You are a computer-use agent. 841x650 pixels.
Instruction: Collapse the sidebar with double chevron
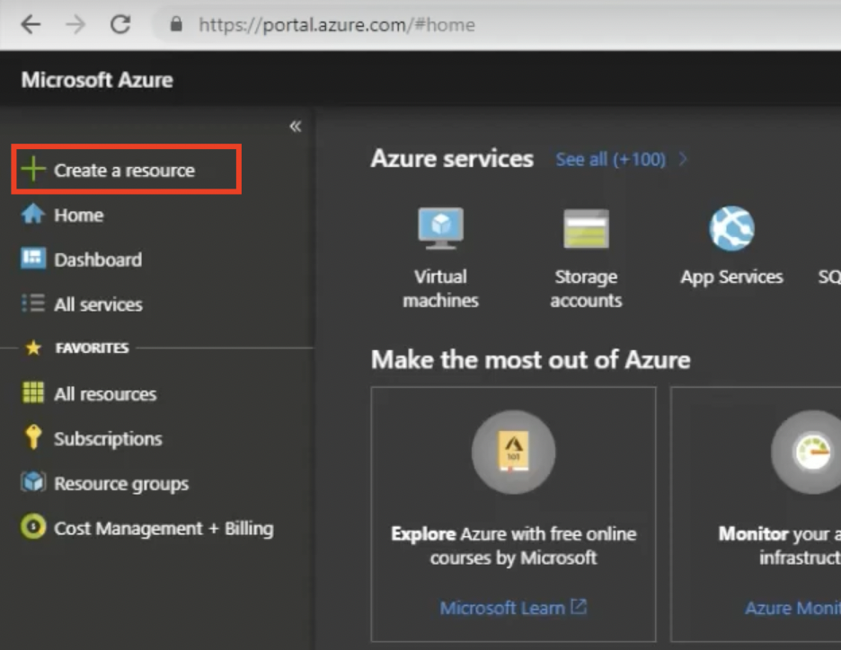pyautogui.click(x=295, y=127)
